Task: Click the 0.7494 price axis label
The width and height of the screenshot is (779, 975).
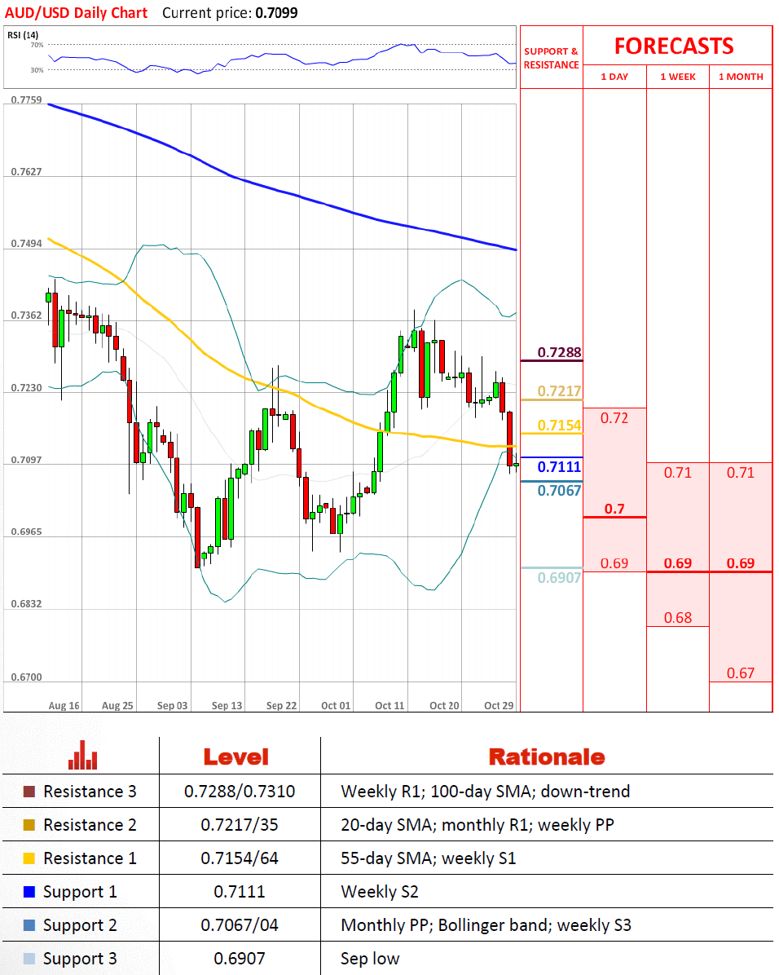Action: click(26, 244)
